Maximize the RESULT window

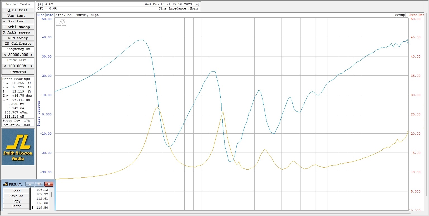click(39, 184)
